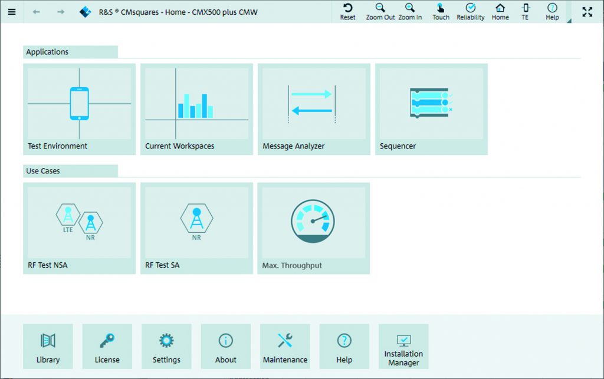Open the About dialog
The image size is (604, 379).
226,347
